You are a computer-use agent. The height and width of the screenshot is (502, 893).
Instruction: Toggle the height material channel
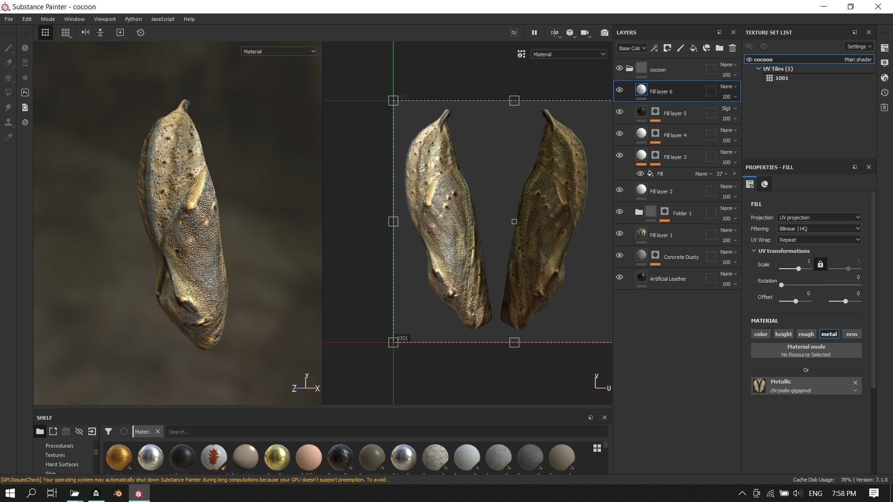pyautogui.click(x=783, y=334)
